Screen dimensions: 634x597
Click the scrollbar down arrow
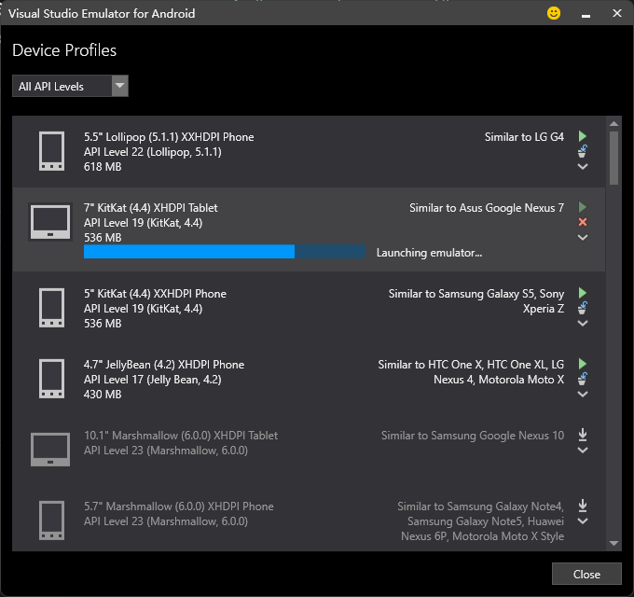click(x=613, y=543)
